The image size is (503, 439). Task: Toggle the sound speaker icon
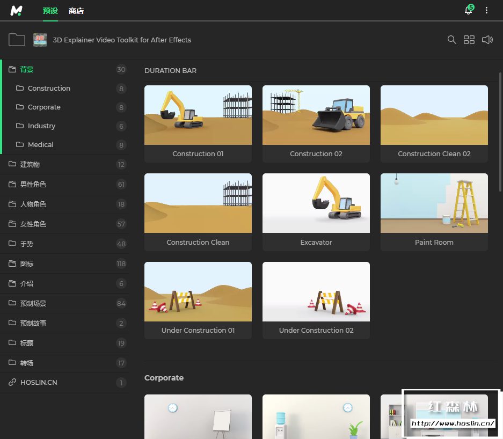[x=487, y=40]
